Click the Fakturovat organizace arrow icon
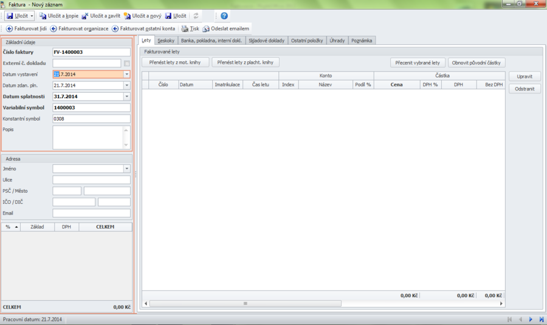 (x=53, y=28)
